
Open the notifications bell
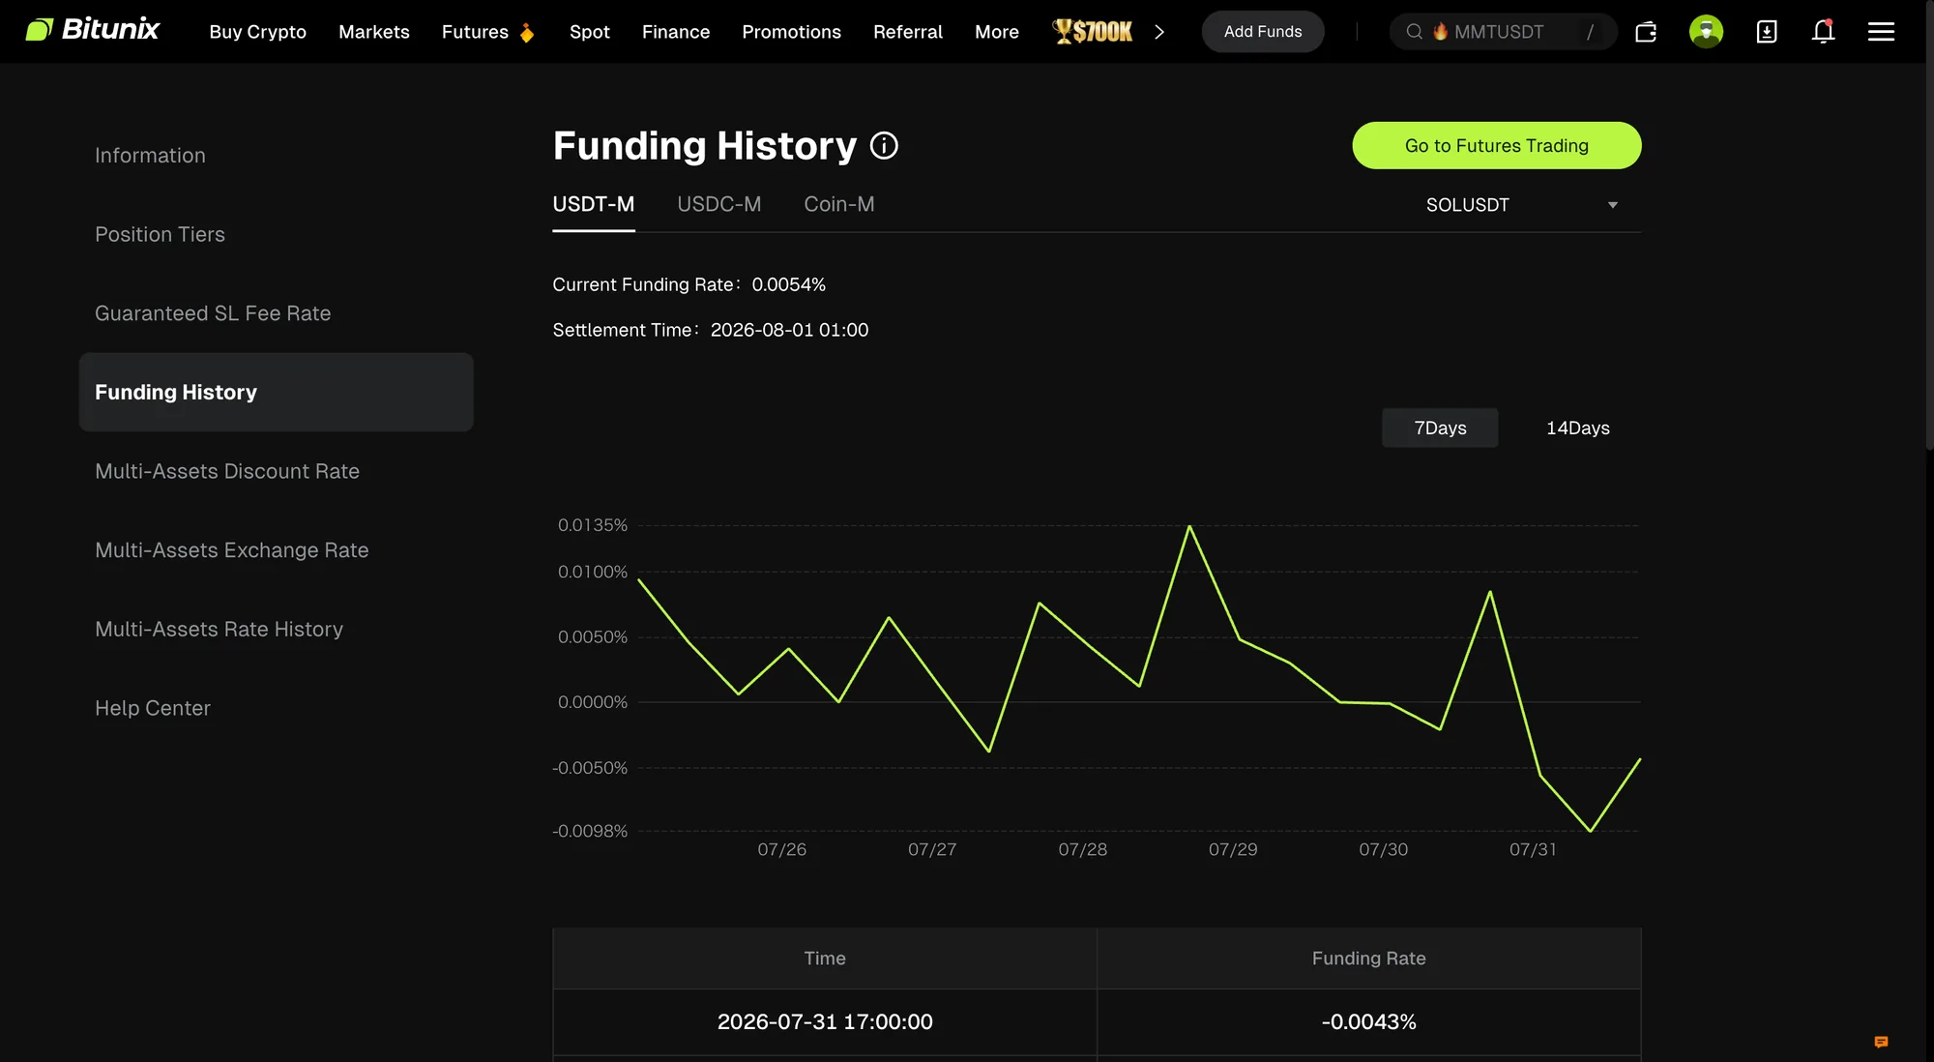pos(1823,32)
